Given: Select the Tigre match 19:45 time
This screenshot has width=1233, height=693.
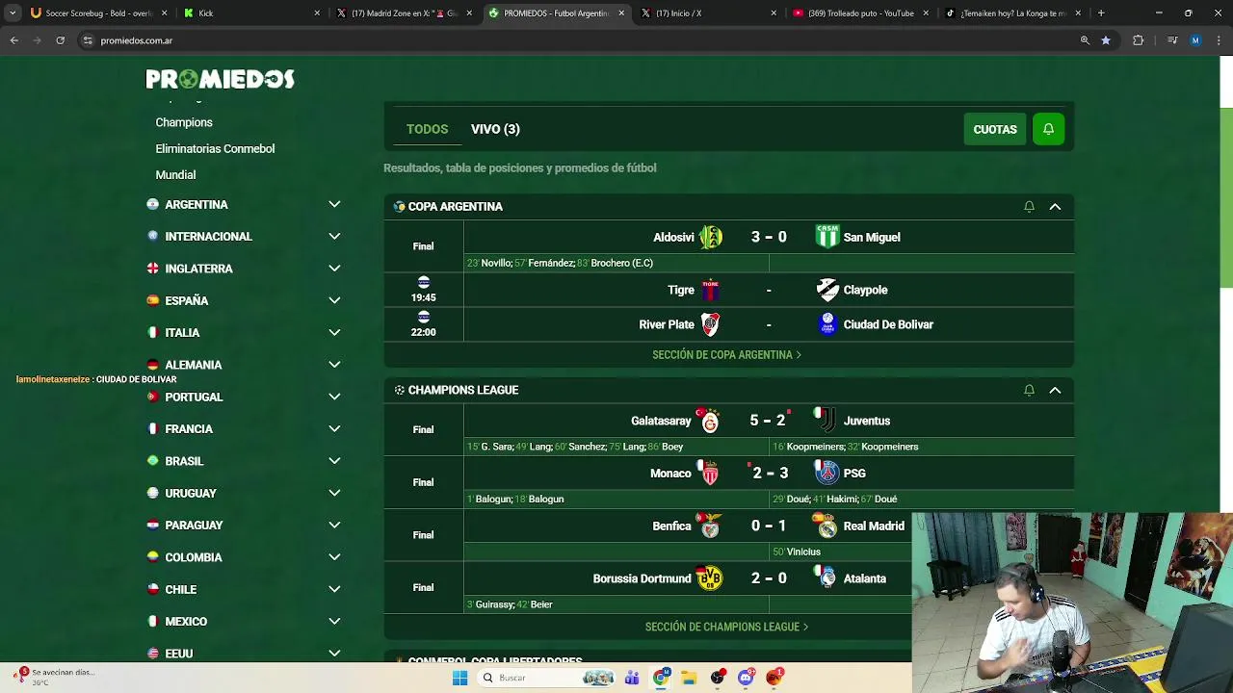Looking at the screenshot, I should 423,297.
